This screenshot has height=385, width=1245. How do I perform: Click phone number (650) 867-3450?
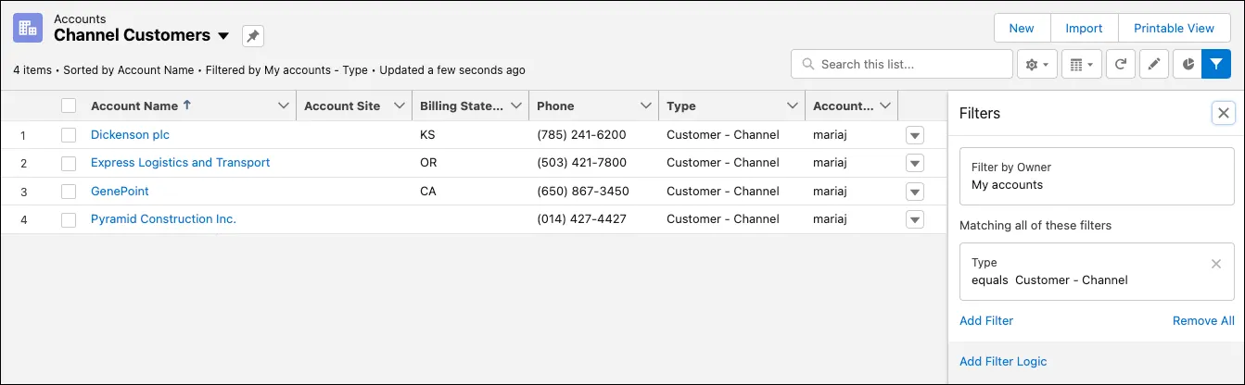pos(583,192)
